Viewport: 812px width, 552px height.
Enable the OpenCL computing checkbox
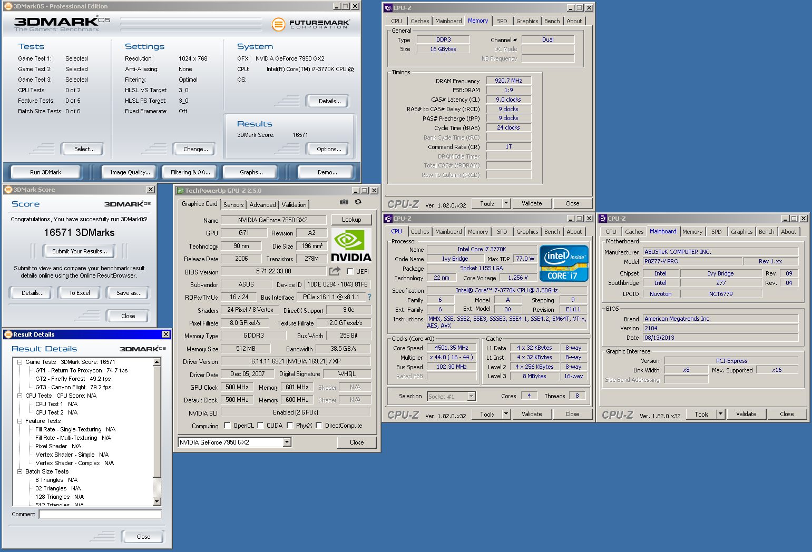[227, 426]
